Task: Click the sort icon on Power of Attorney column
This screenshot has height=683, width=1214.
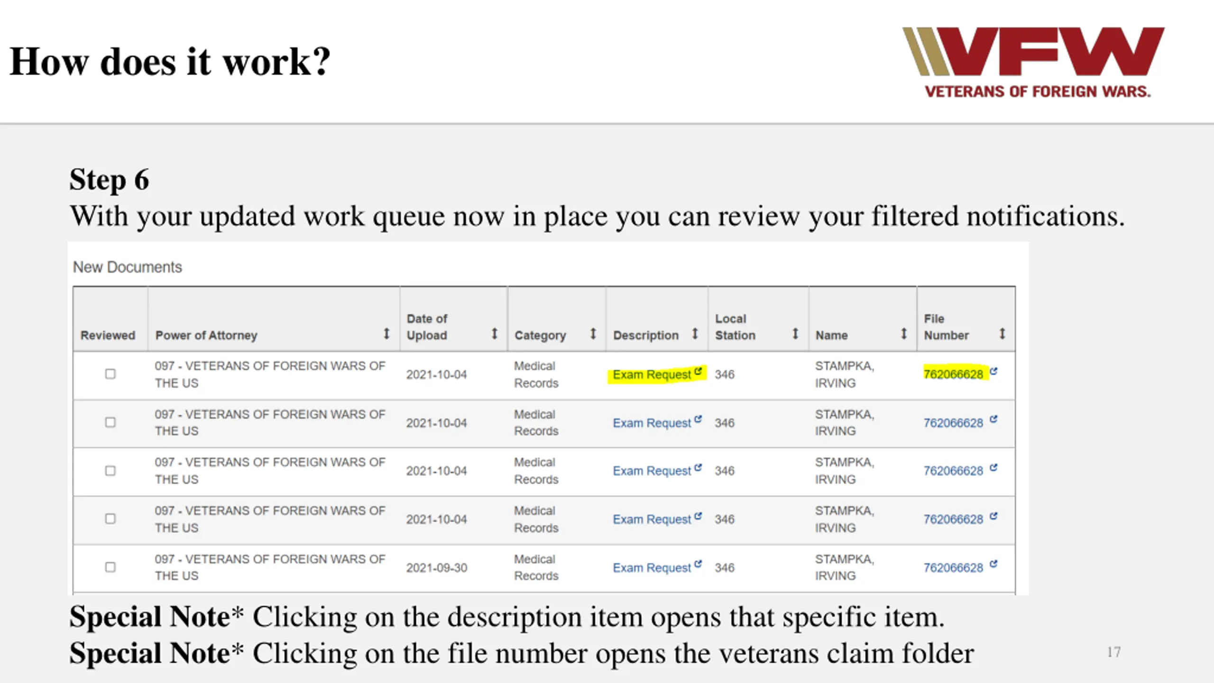Action: (x=386, y=334)
